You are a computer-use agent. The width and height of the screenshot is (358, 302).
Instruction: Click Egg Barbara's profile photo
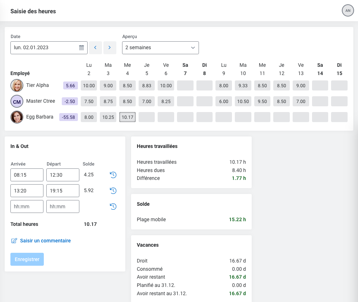[x=17, y=117]
